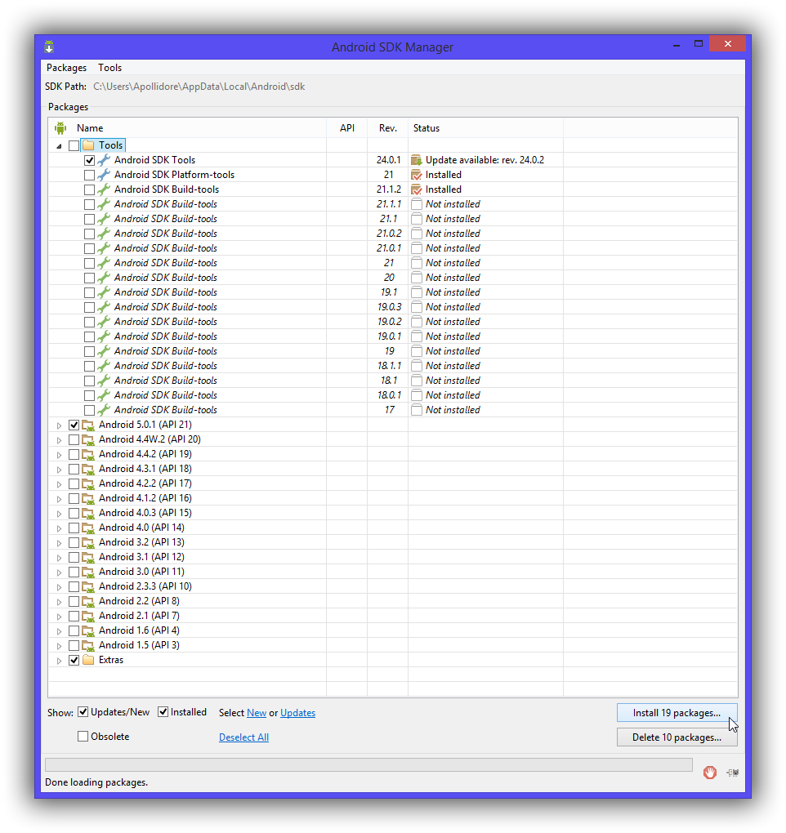The width and height of the screenshot is (786, 833).
Task: Collapse the Tools tree node
Action: 59,146
